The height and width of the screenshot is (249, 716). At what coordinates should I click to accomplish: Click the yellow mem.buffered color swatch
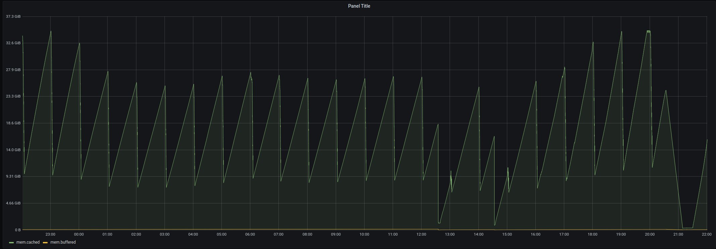click(x=46, y=242)
